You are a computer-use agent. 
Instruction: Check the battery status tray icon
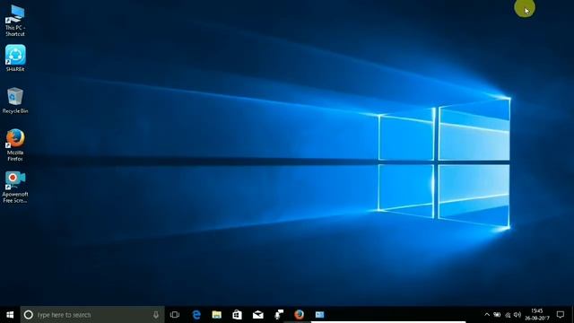point(497,315)
